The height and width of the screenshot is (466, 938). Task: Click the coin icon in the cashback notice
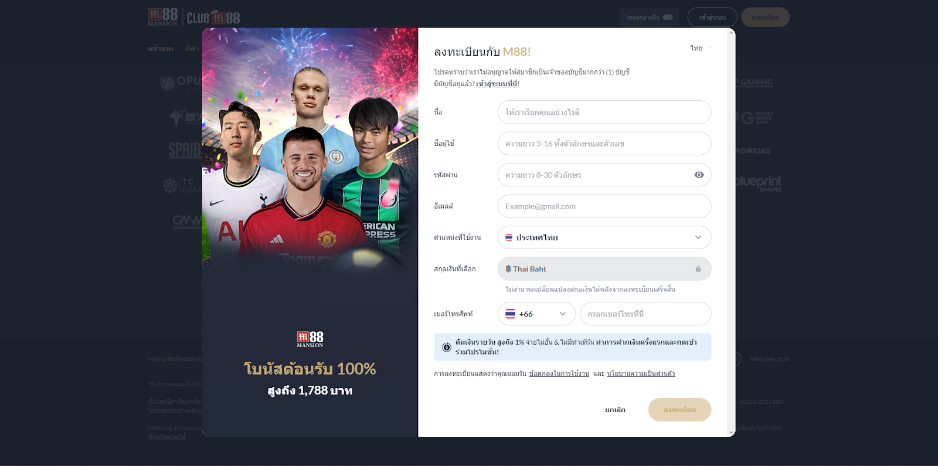pos(447,347)
